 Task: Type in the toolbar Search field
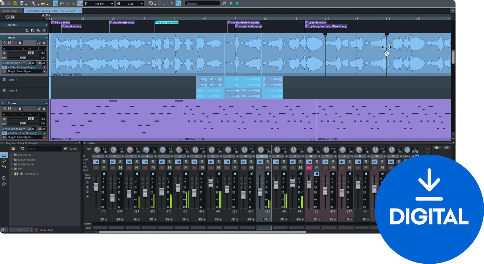(x=202, y=3)
